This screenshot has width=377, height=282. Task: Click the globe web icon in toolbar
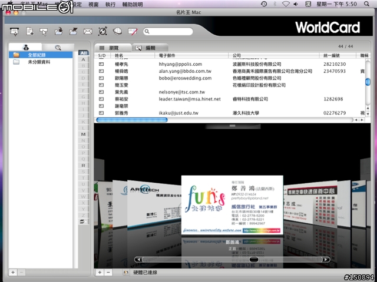(118, 31)
